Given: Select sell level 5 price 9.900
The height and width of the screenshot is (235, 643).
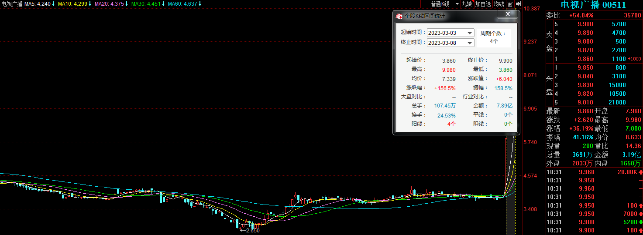Looking at the screenshot, I should [585, 24].
